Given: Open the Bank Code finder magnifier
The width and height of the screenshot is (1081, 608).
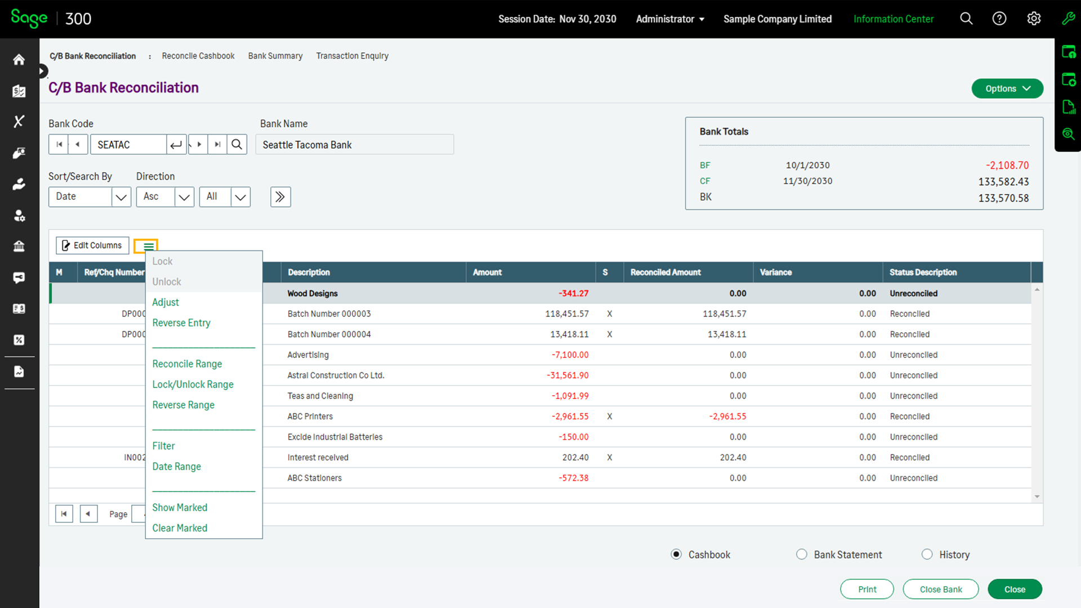Looking at the screenshot, I should point(236,144).
